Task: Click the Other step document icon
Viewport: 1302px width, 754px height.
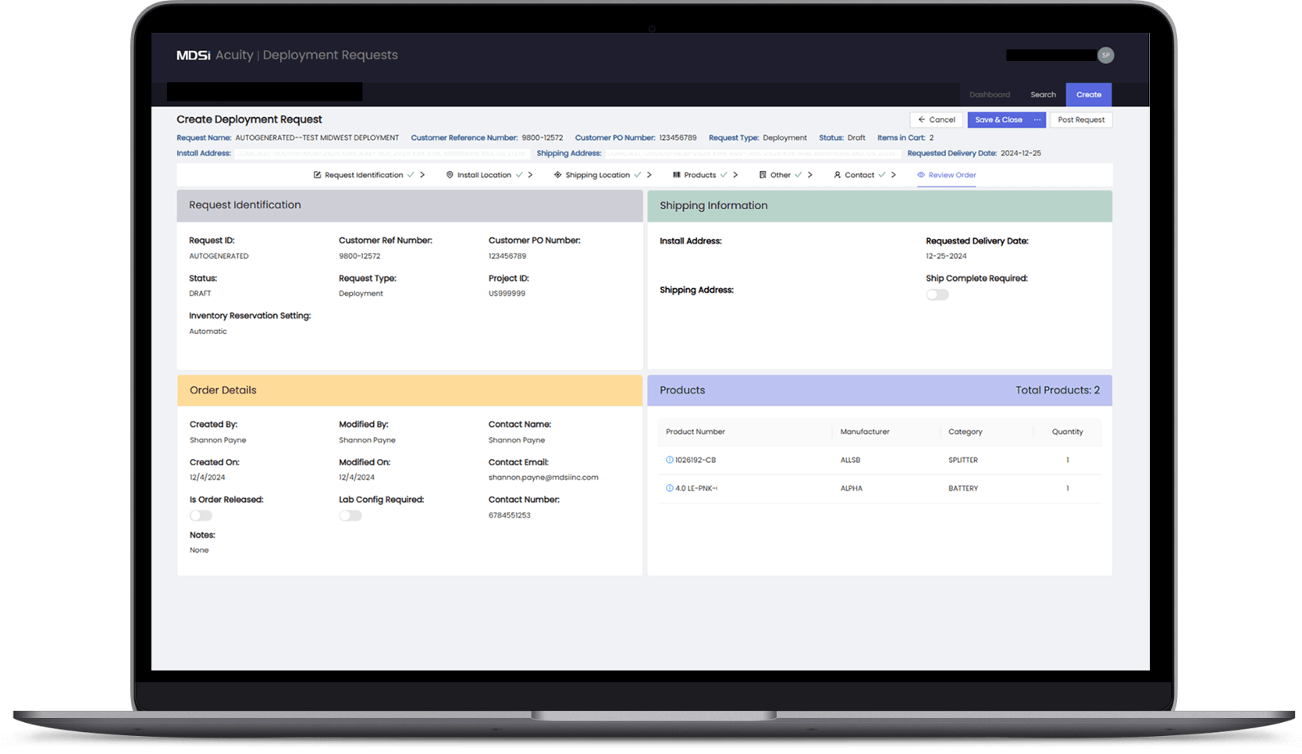Action: pos(763,175)
